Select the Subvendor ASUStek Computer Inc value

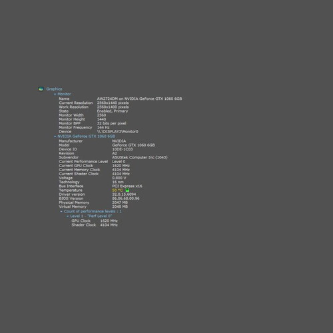point(140,157)
